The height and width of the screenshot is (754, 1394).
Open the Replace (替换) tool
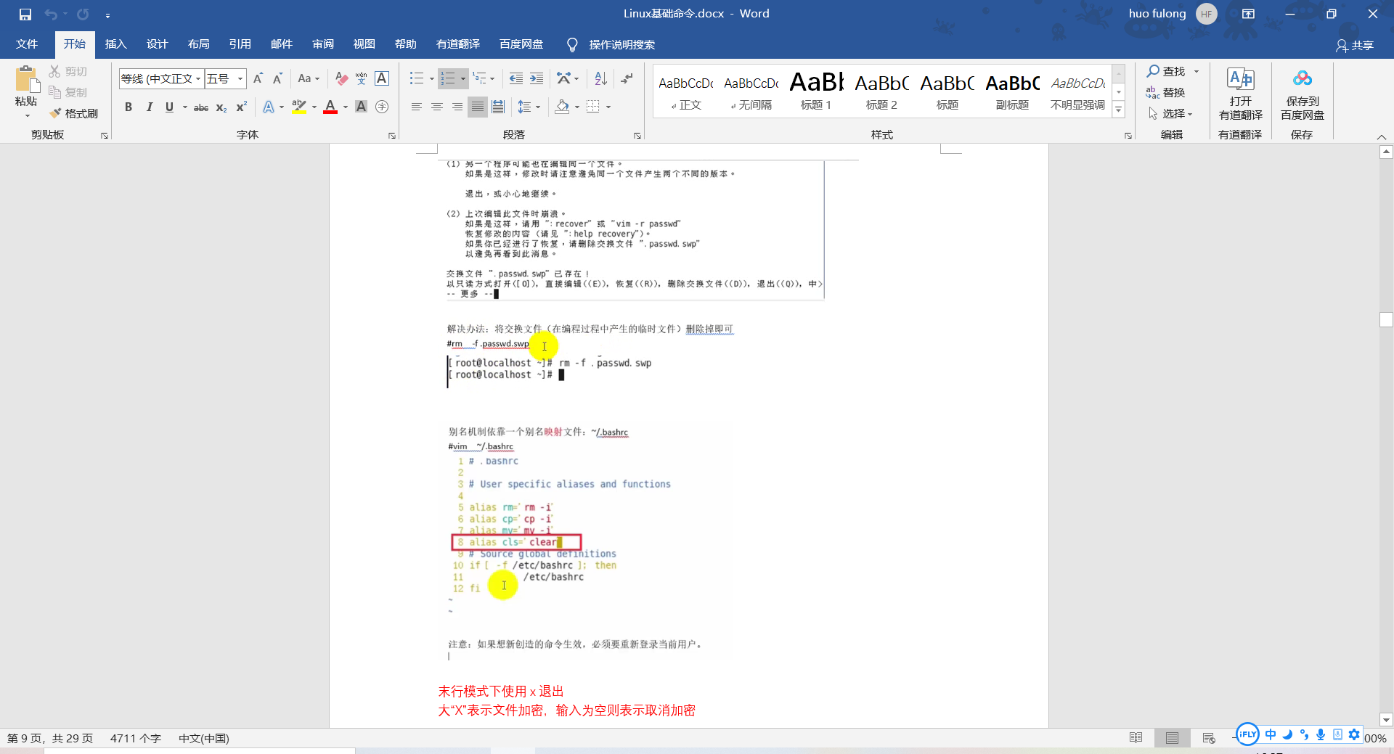(1173, 92)
